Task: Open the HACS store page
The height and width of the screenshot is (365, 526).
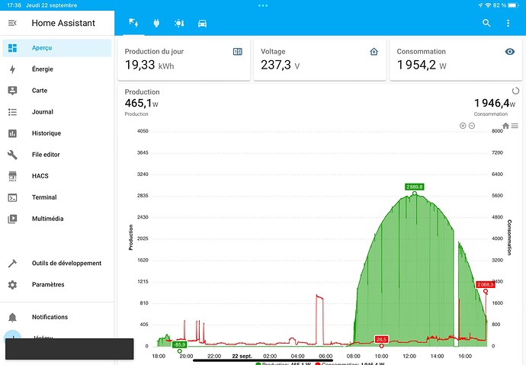Action: 40,176
